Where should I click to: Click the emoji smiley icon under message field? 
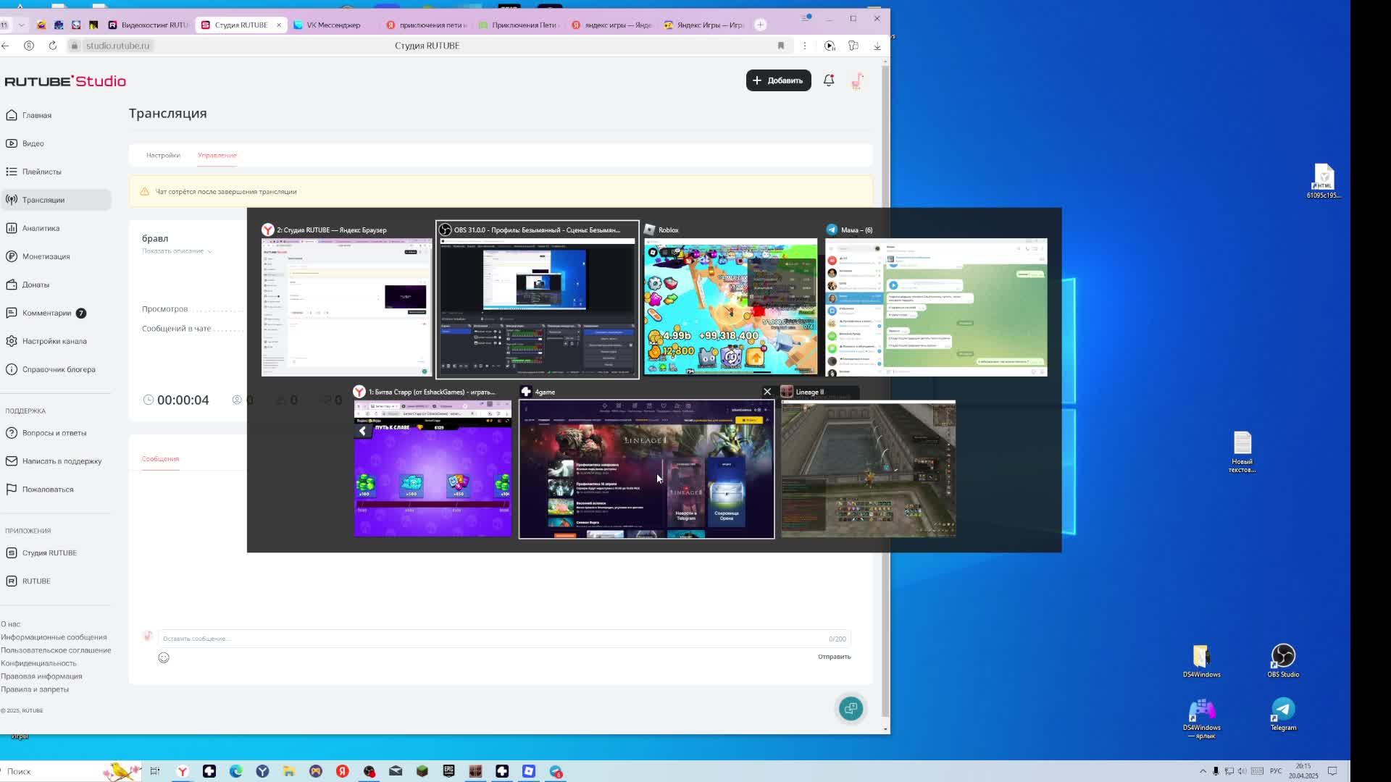(164, 657)
